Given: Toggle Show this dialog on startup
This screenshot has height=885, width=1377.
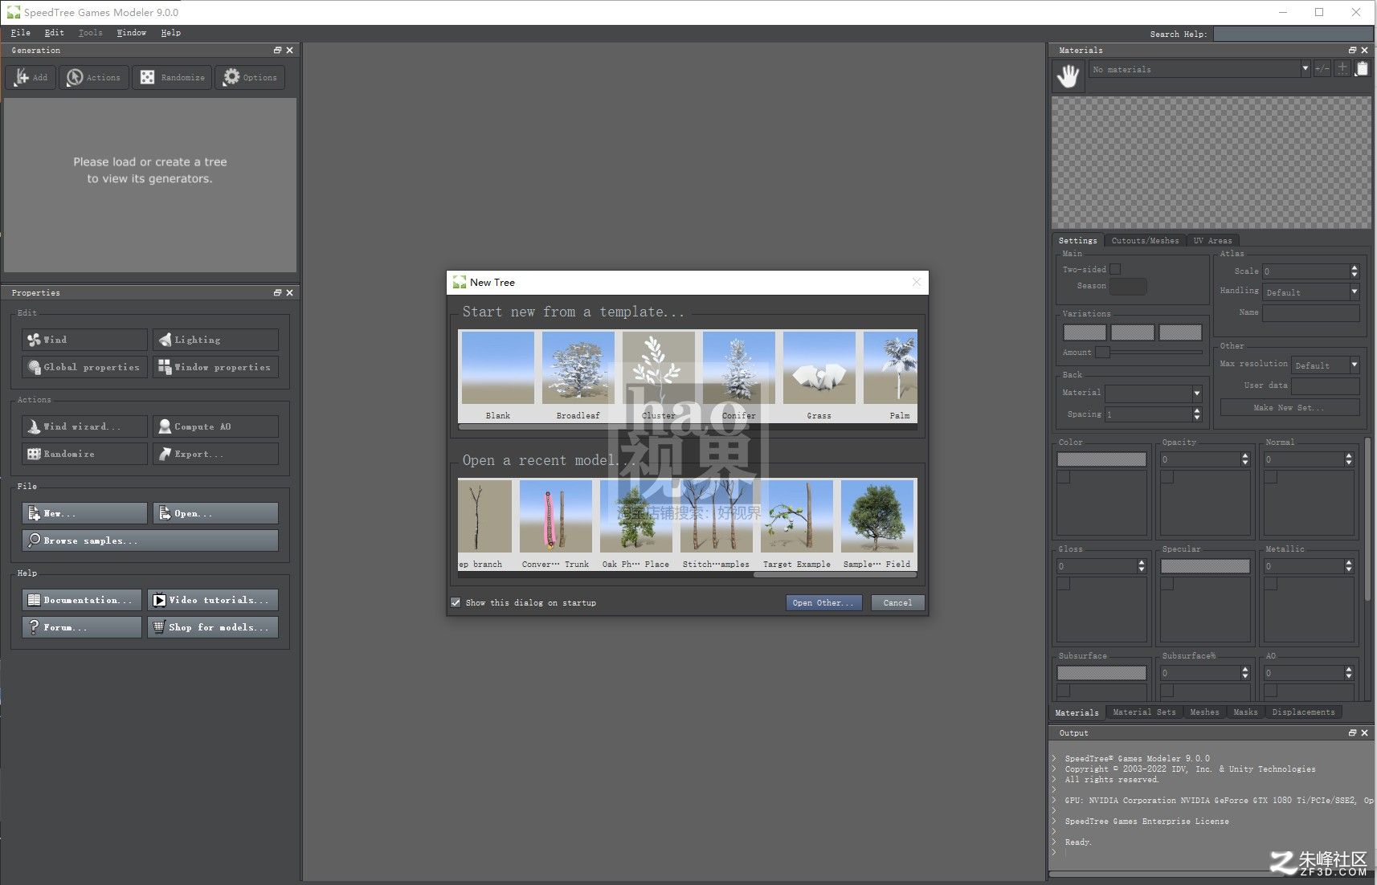Looking at the screenshot, I should click(456, 602).
